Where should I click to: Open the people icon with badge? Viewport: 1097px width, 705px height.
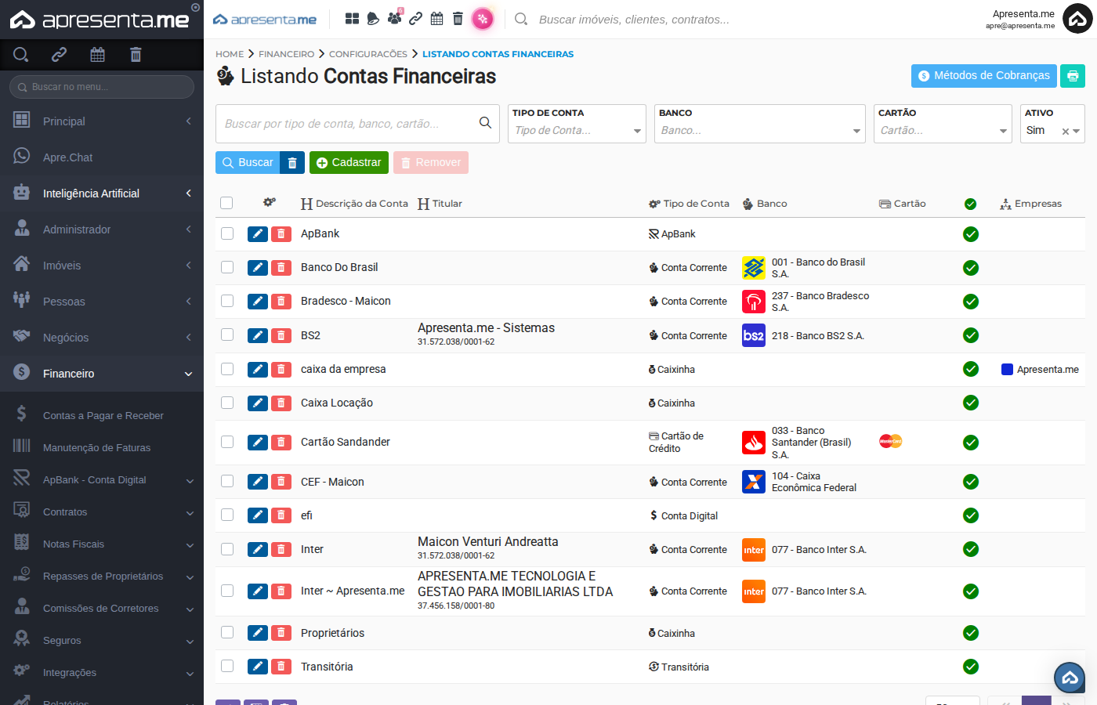(394, 18)
